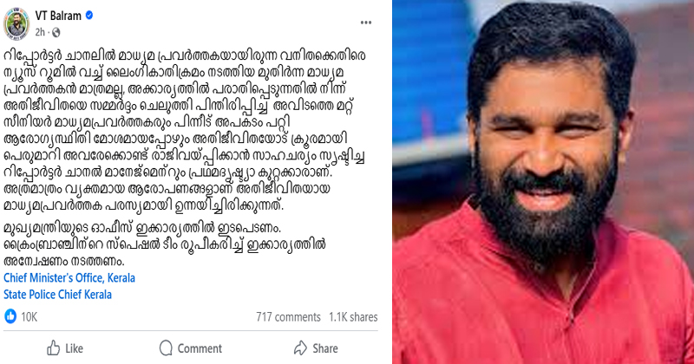Click the thumbs-up outline Like icon
The height and width of the screenshot is (364, 694).
[x=53, y=348]
